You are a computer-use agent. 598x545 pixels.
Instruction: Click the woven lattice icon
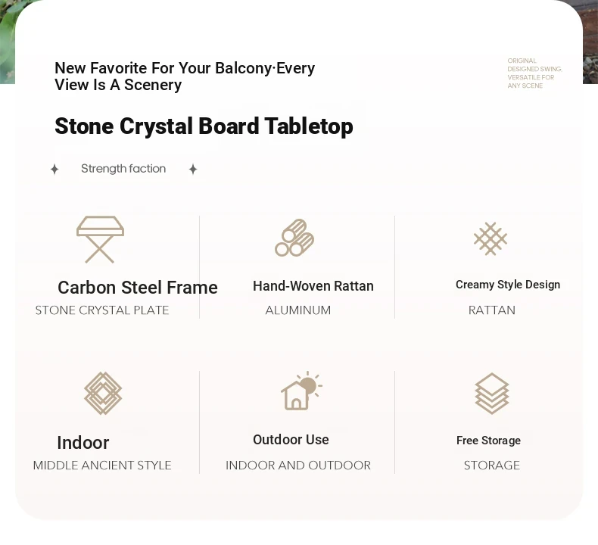coord(491,238)
